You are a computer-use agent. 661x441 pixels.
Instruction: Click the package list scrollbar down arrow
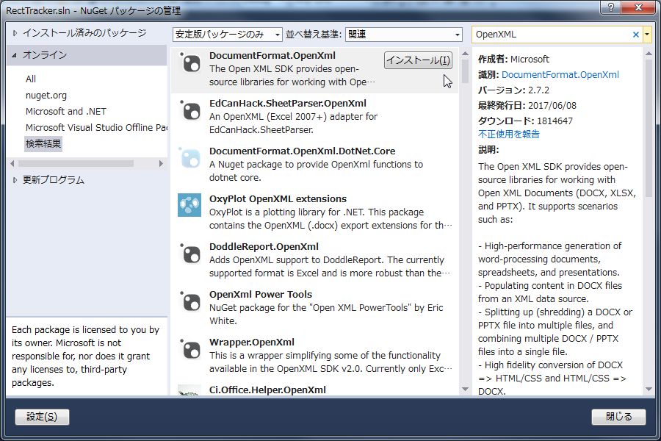pos(466,389)
